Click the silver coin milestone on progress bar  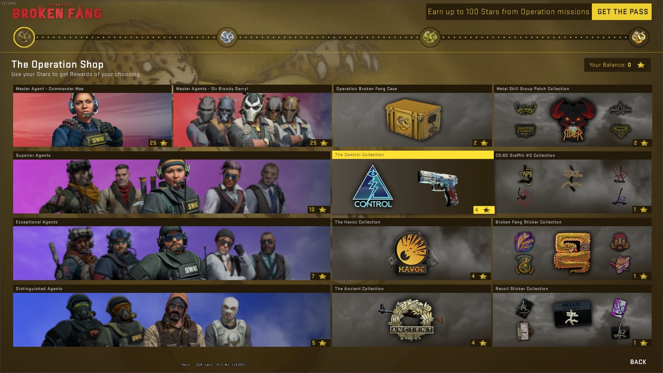[x=227, y=37]
